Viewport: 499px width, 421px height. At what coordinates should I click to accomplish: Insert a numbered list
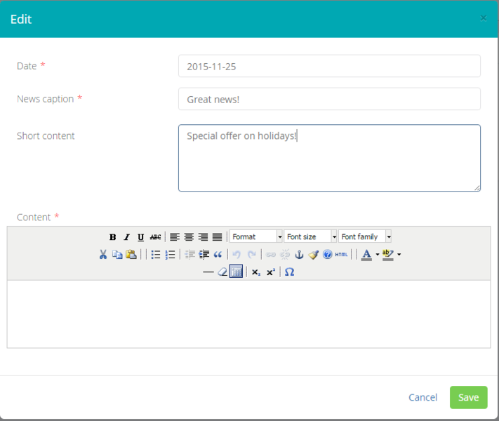pos(170,255)
